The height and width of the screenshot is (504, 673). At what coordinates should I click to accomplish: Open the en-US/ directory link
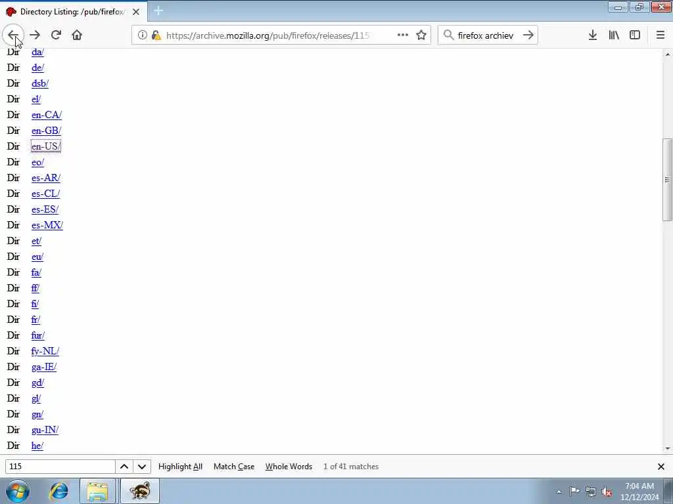click(x=46, y=146)
